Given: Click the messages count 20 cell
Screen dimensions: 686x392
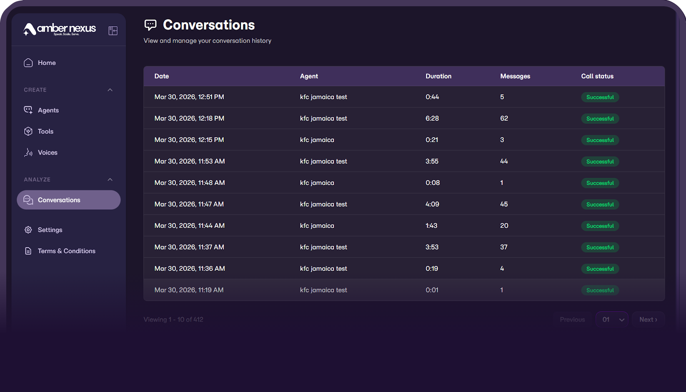Looking at the screenshot, I should [504, 226].
